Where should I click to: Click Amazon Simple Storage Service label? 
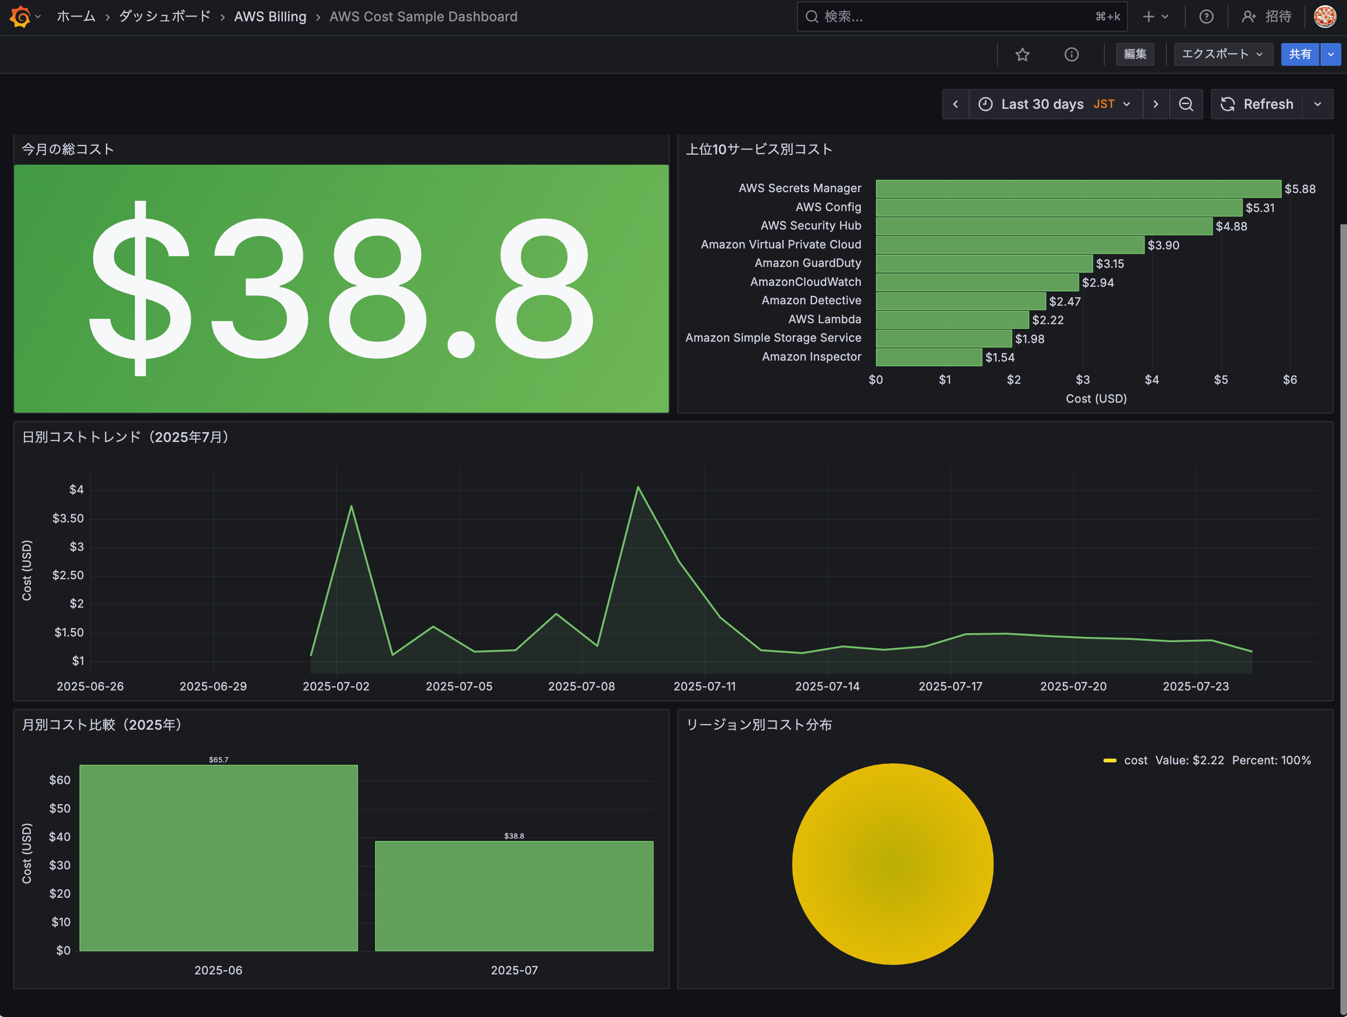coord(773,337)
